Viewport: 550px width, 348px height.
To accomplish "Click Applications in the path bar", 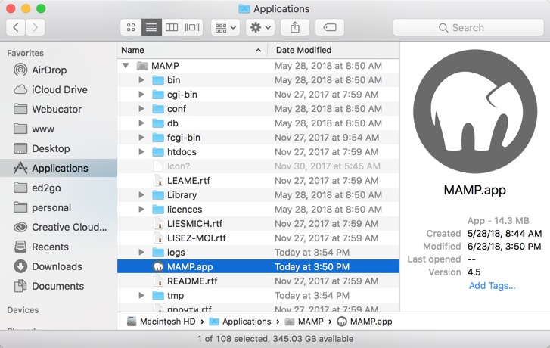I will [240, 322].
